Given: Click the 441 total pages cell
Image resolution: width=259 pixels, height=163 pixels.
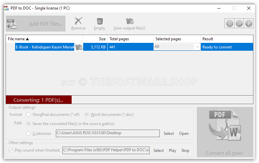Looking at the screenshot, I should [130, 47].
